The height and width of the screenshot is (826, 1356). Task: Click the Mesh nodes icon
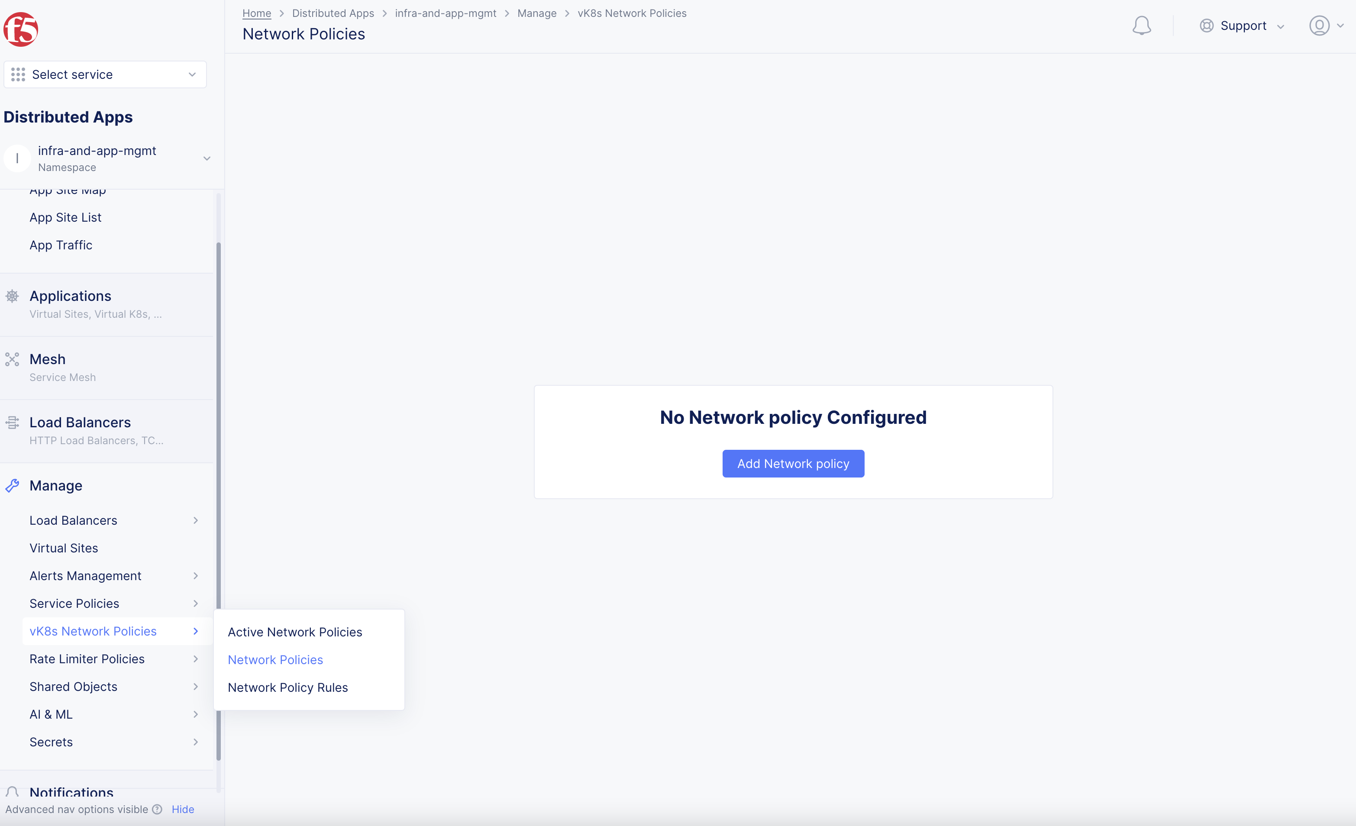click(12, 359)
